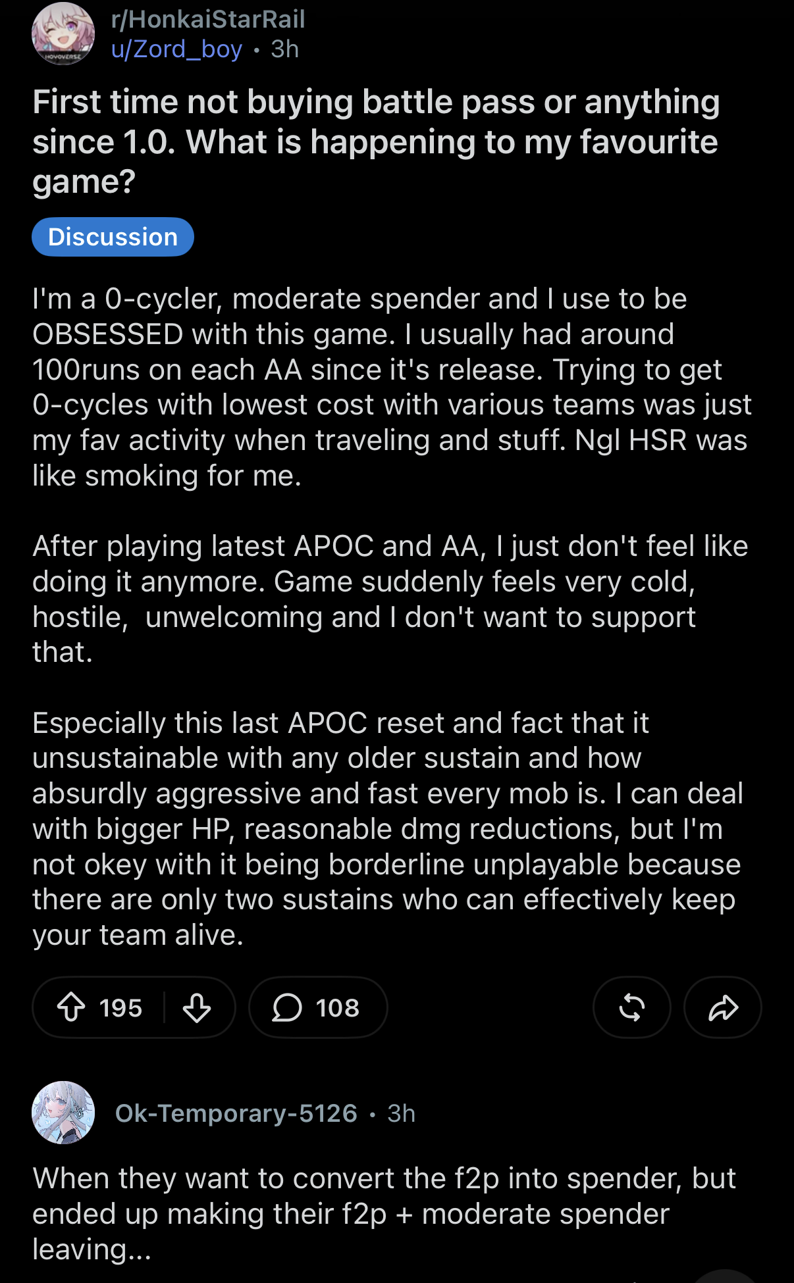Open Ok-Temporary-5126's profile from username
This screenshot has width=794, height=1283.
coord(236,1113)
